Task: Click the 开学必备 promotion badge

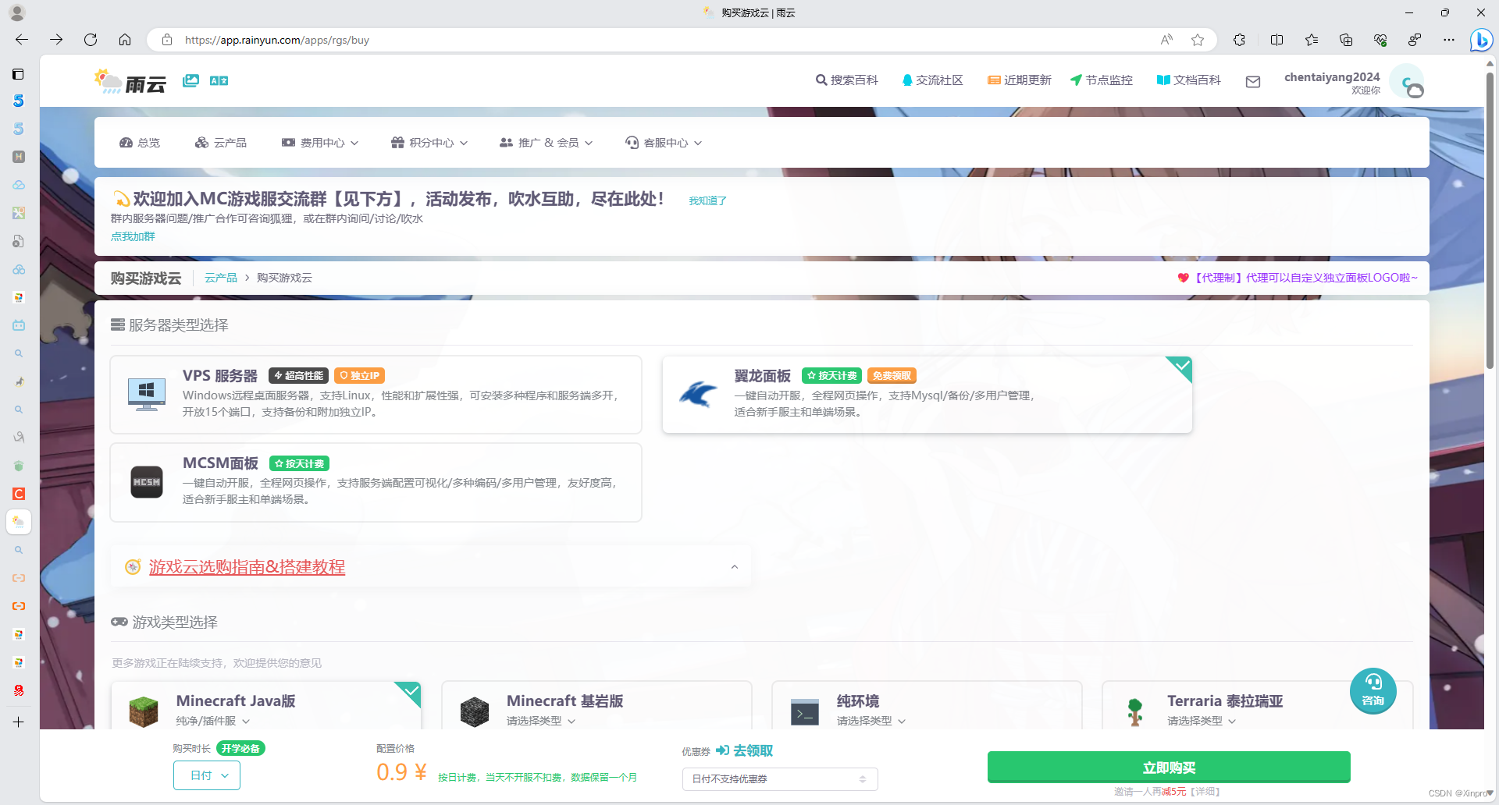Action: [240, 748]
